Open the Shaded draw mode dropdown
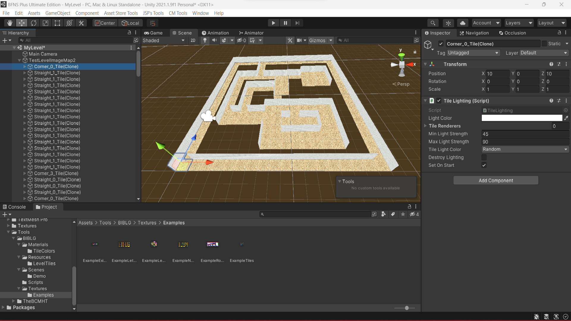This screenshot has height=321, width=571. click(x=164, y=40)
